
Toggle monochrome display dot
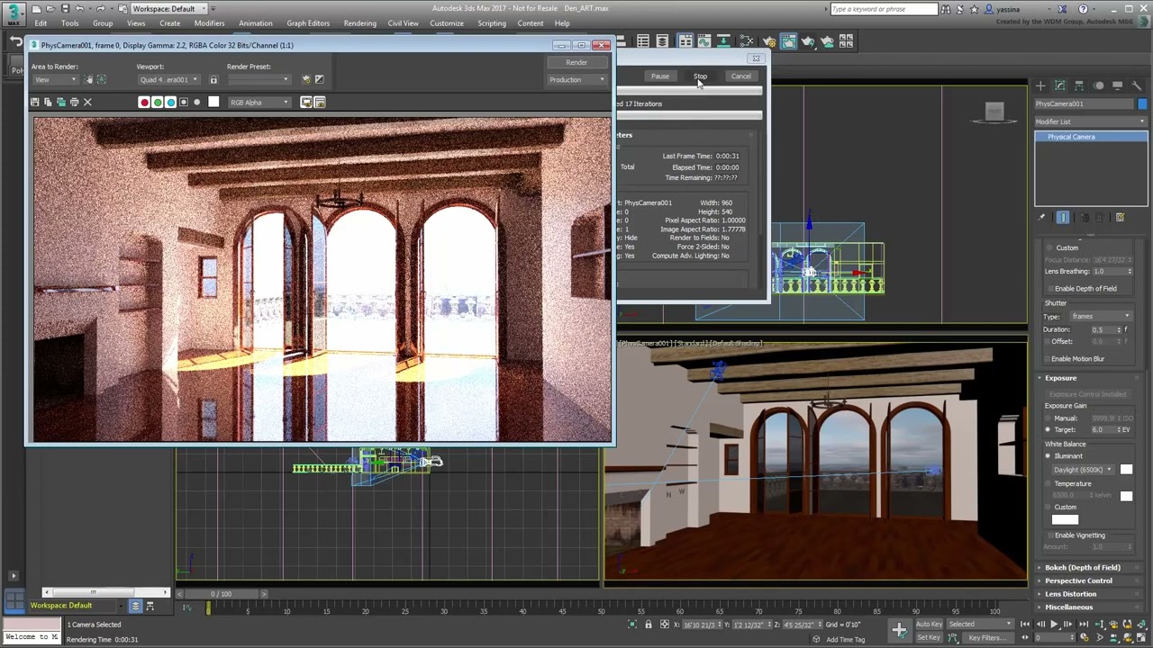(197, 102)
